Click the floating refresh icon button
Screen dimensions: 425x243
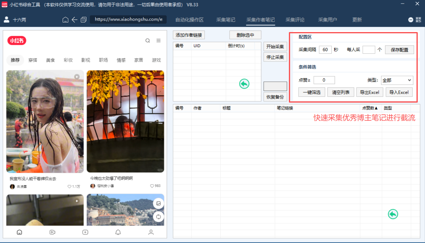click(158, 217)
